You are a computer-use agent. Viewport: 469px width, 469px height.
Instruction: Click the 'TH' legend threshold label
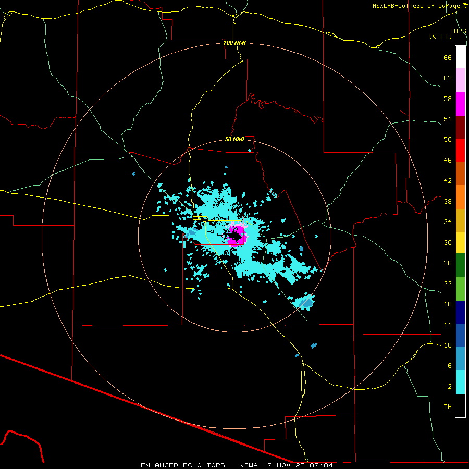(448, 406)
